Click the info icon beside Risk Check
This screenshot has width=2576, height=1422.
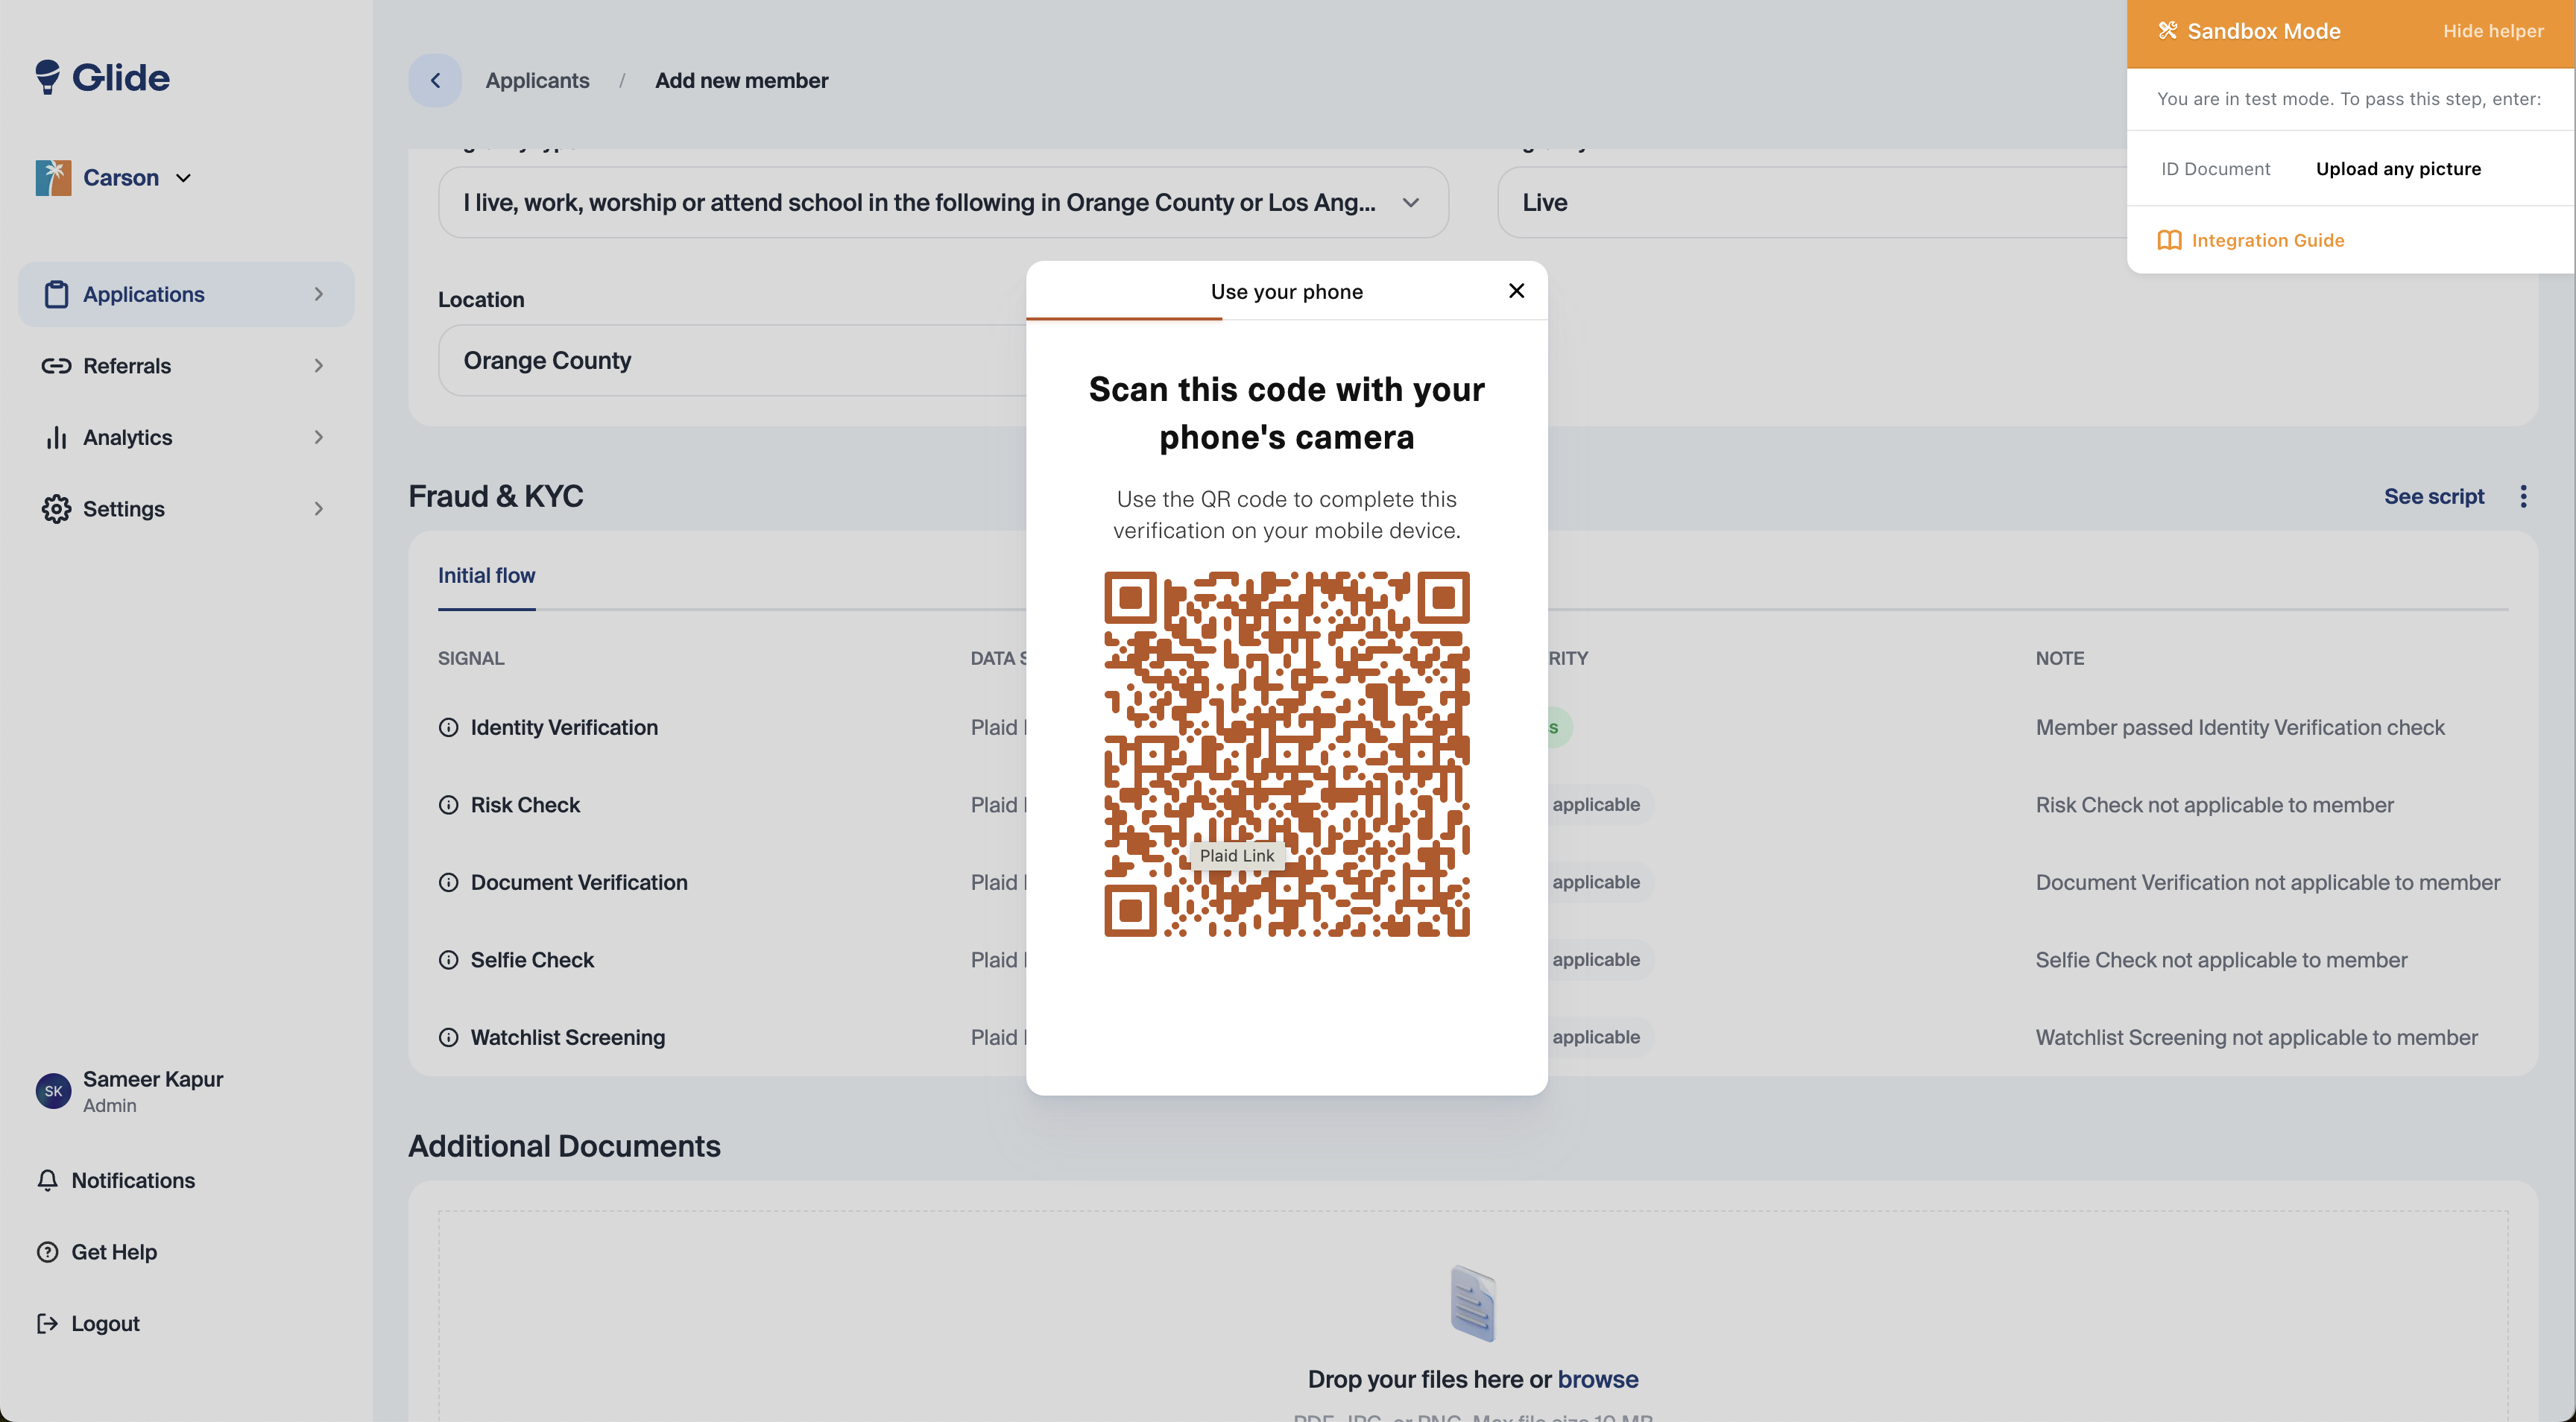pos(448,805)
